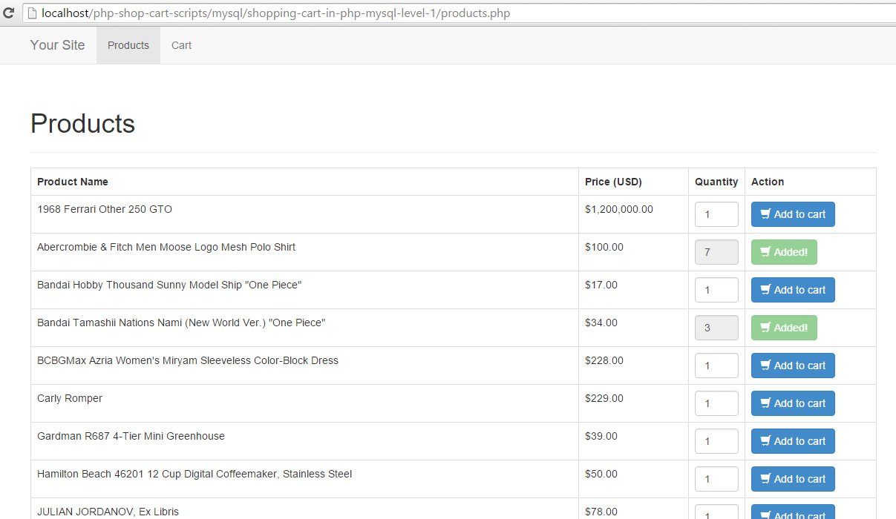This screenshot has height=519, width=896.
Task: Add Hamilton Beach Coffeemaker to cart
Action: [x=793, y=479]
